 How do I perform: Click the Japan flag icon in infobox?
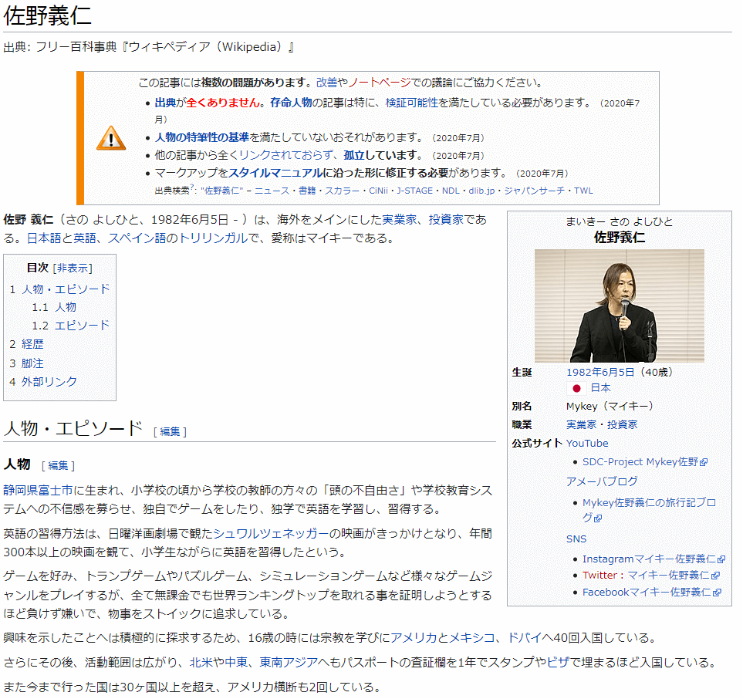[x=575, y=388]
